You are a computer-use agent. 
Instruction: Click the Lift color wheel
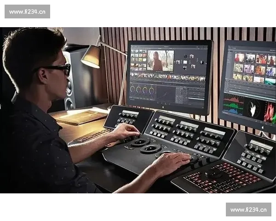coord(132,89)
